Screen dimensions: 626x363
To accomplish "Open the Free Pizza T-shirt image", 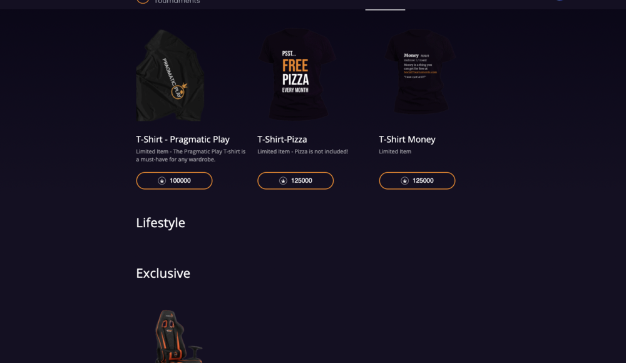I will [x=295, y=74].
